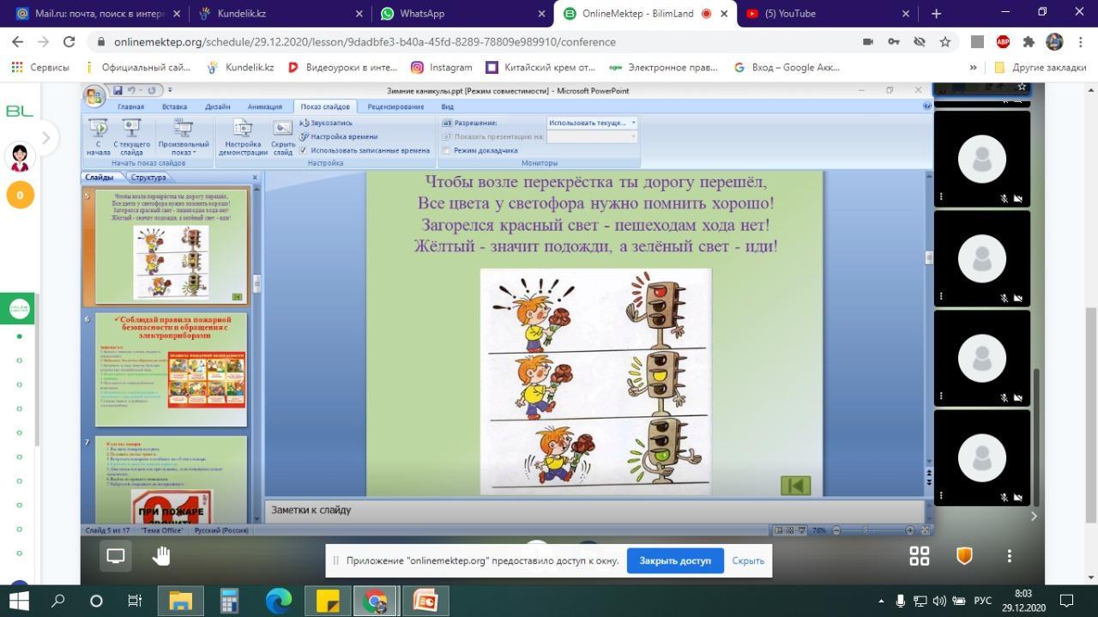This screenshot has width=1098, height=617.
Task: Open the Chrome extensions puzzle icon
Action: click(x=1029, y=41)
